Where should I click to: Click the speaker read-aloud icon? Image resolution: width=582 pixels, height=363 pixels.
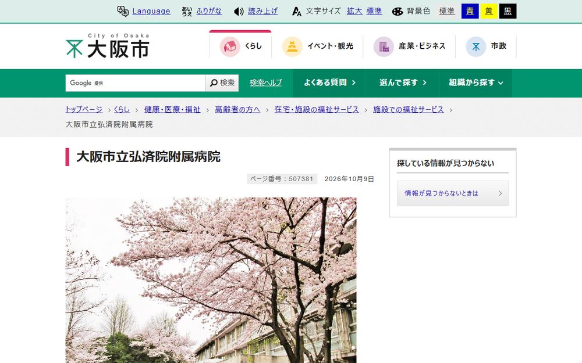(239, 12)
